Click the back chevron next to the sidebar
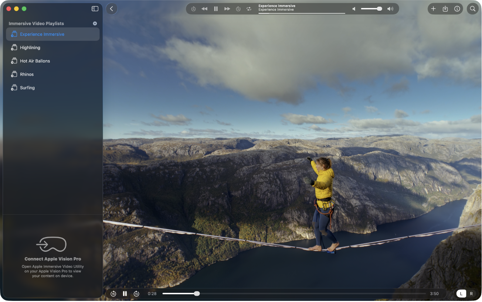 [x=111, y=8]
